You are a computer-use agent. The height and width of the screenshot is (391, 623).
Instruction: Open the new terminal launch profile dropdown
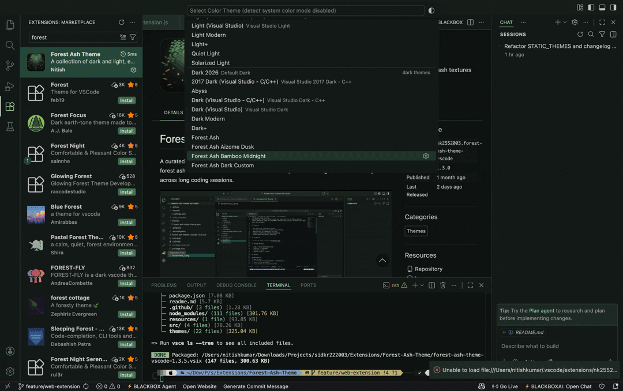click(422, 285)
